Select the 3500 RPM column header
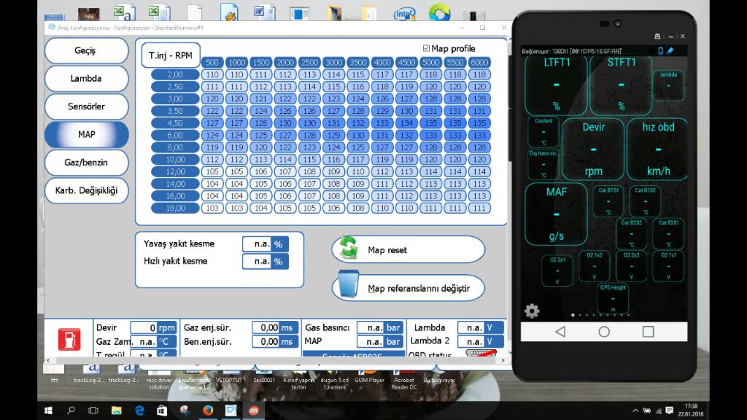This screenshot has height=420, width=747. pyautogui.click(x=357, y=63)
